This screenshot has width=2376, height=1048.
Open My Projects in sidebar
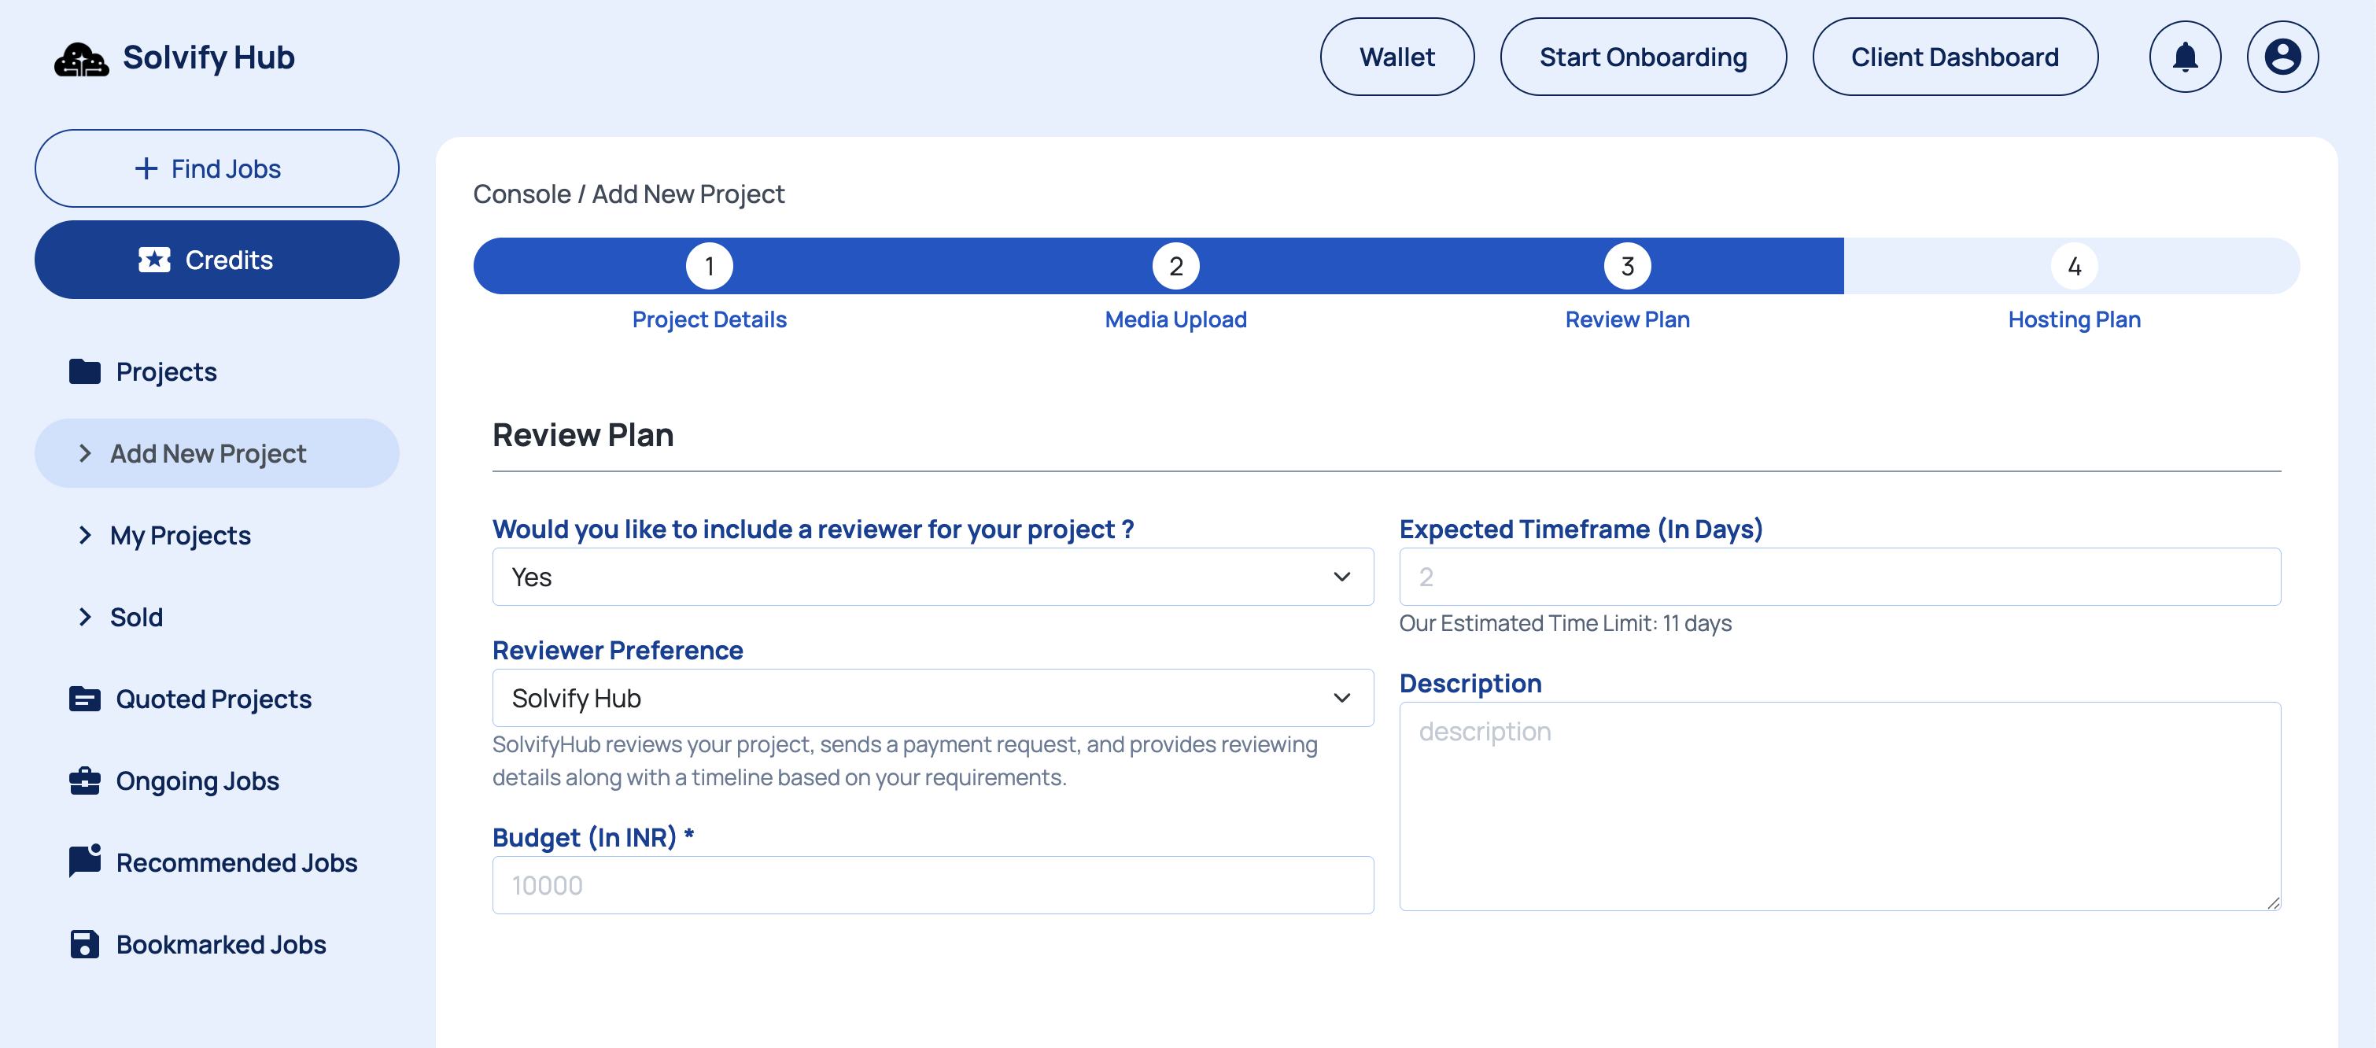click(217, 536)
